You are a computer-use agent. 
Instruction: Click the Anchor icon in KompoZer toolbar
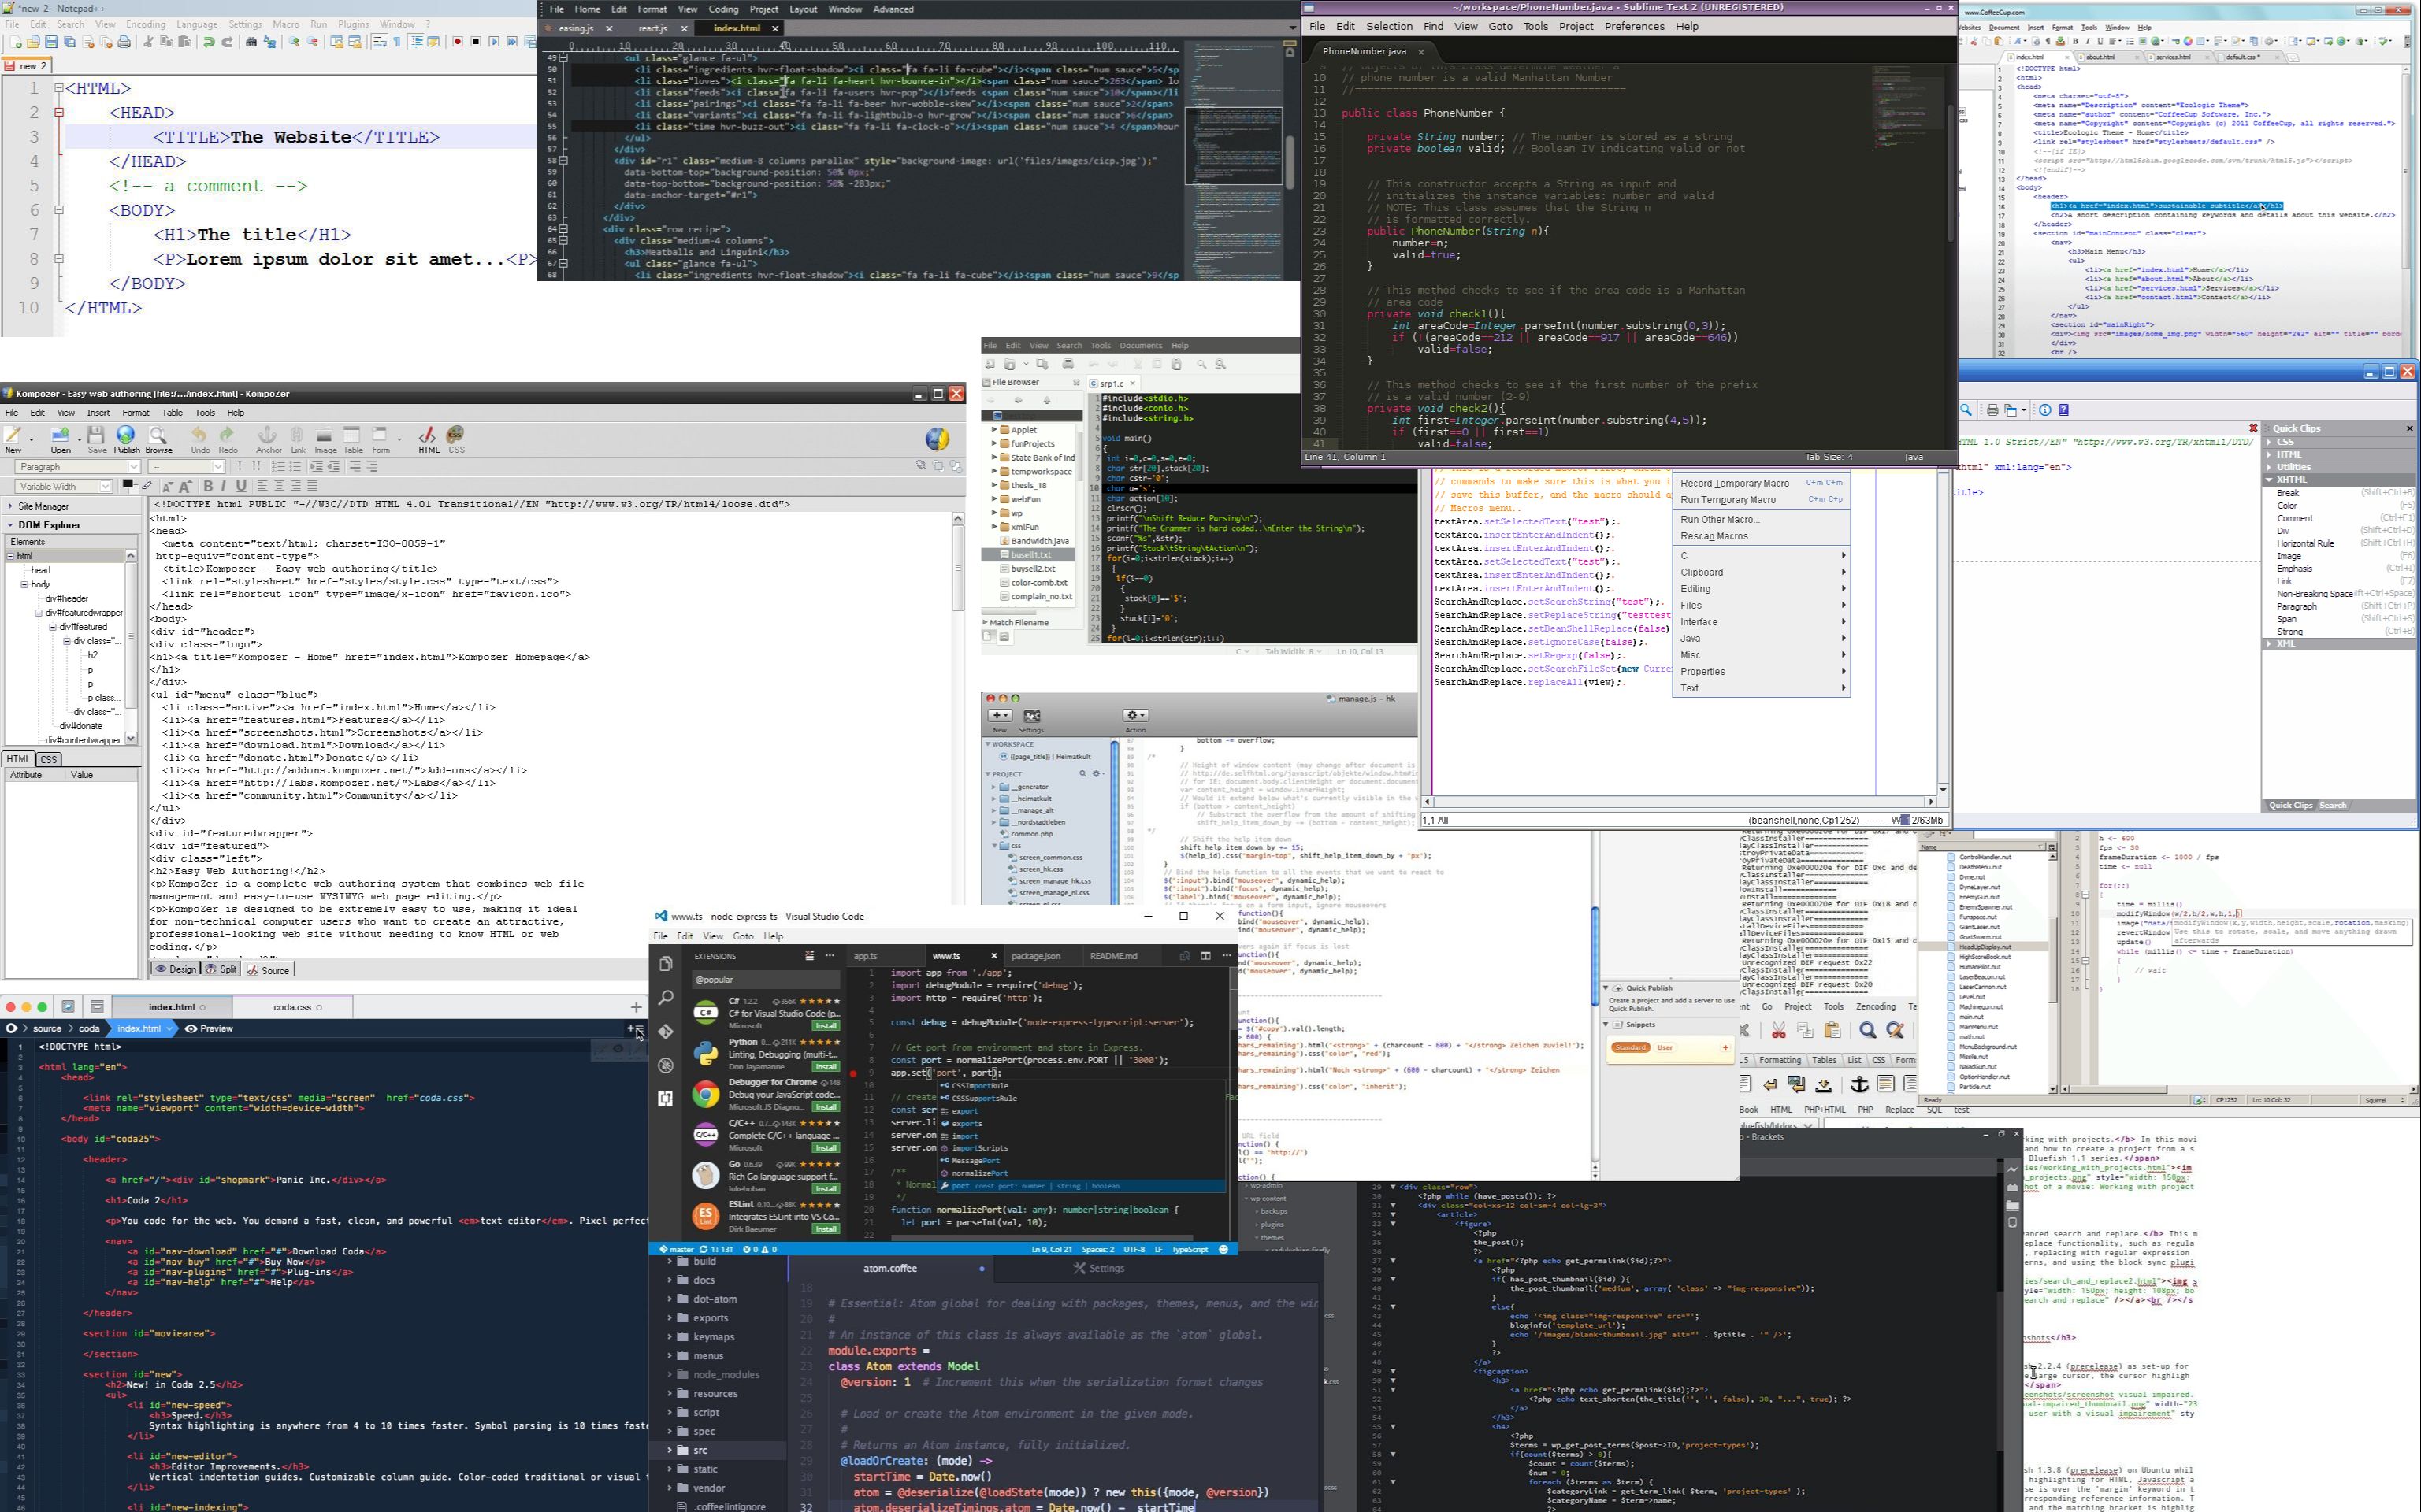point(267,436)
